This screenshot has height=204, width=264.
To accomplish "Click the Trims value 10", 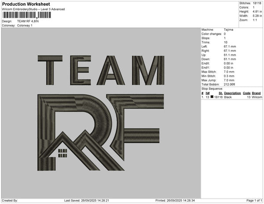I will click(226, 42).
